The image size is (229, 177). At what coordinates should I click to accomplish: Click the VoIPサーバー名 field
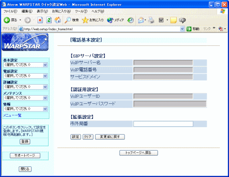(163, 63)
